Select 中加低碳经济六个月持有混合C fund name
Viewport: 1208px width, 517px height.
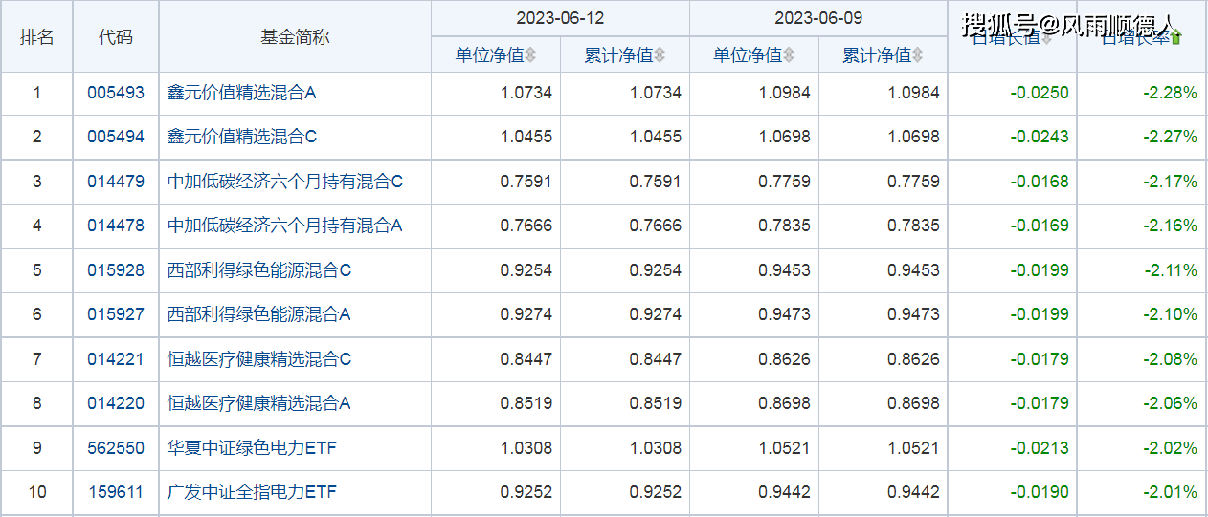point(285,182)
